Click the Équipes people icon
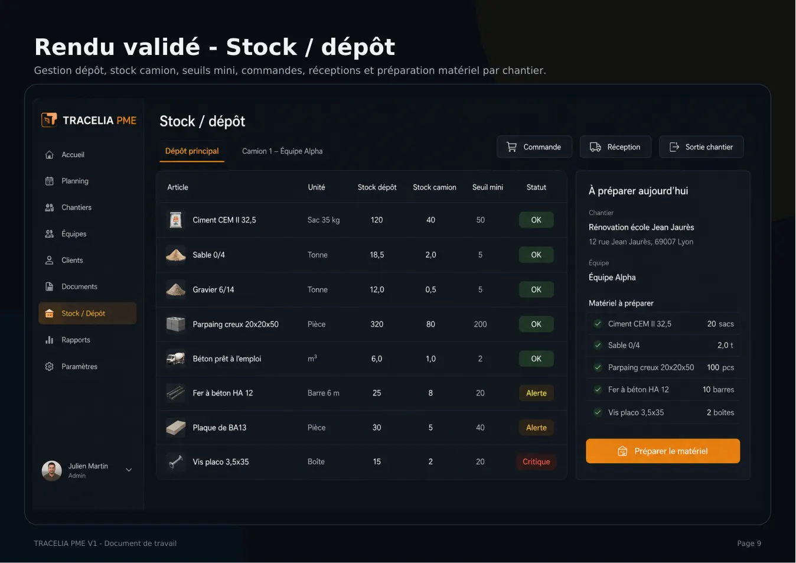The width and height of the screenshot is (796, 563). coord(50,234)
